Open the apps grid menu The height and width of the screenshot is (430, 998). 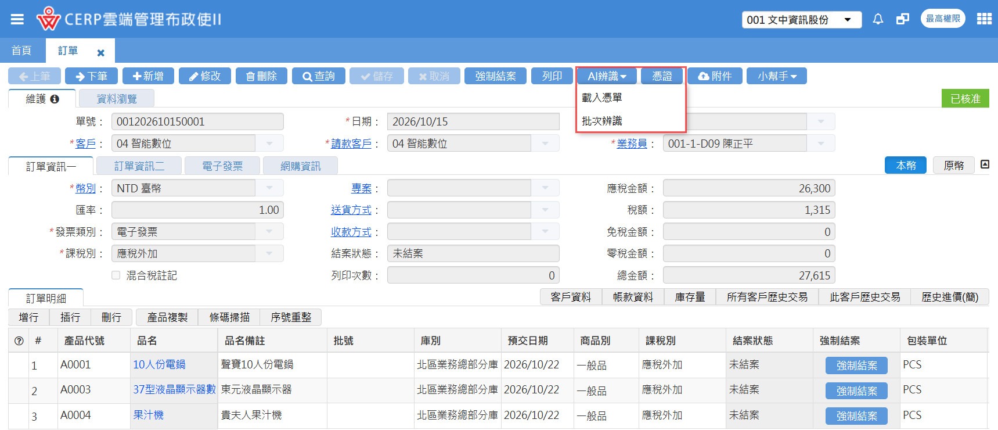(984, 19)
